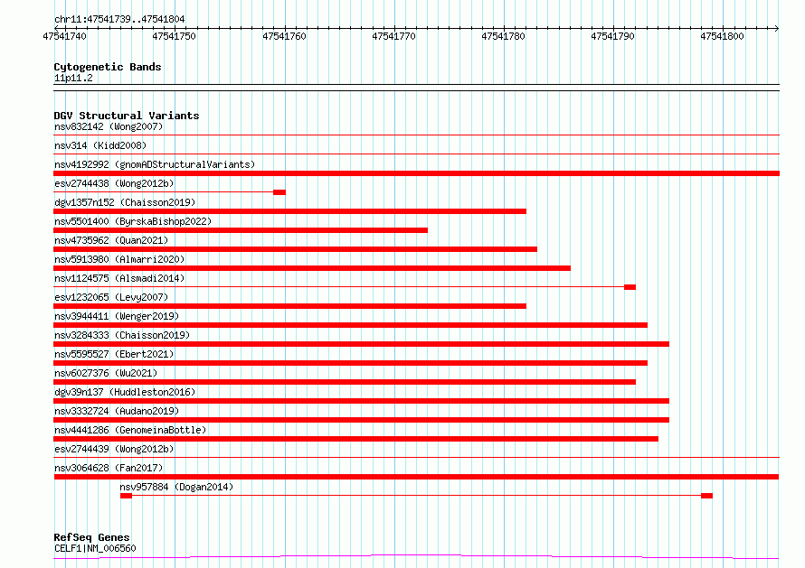Screen dimensions: 805x568
Task: Select the nsv5501400 (ByrskaBishop2022) label
Action: (x=133, y=221)
